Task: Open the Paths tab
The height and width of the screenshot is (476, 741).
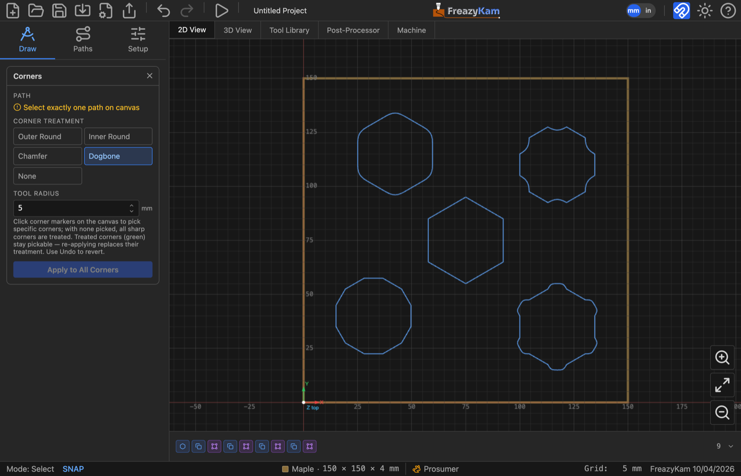Action: pyautogui.click(x=83, y=40)
